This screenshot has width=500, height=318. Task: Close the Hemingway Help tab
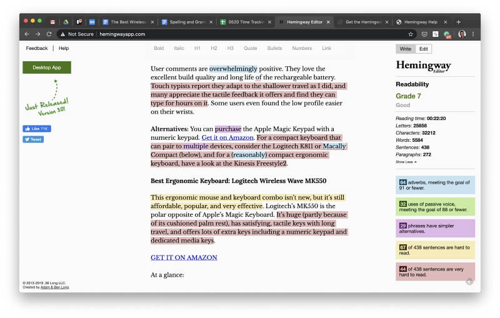(446, 22)
